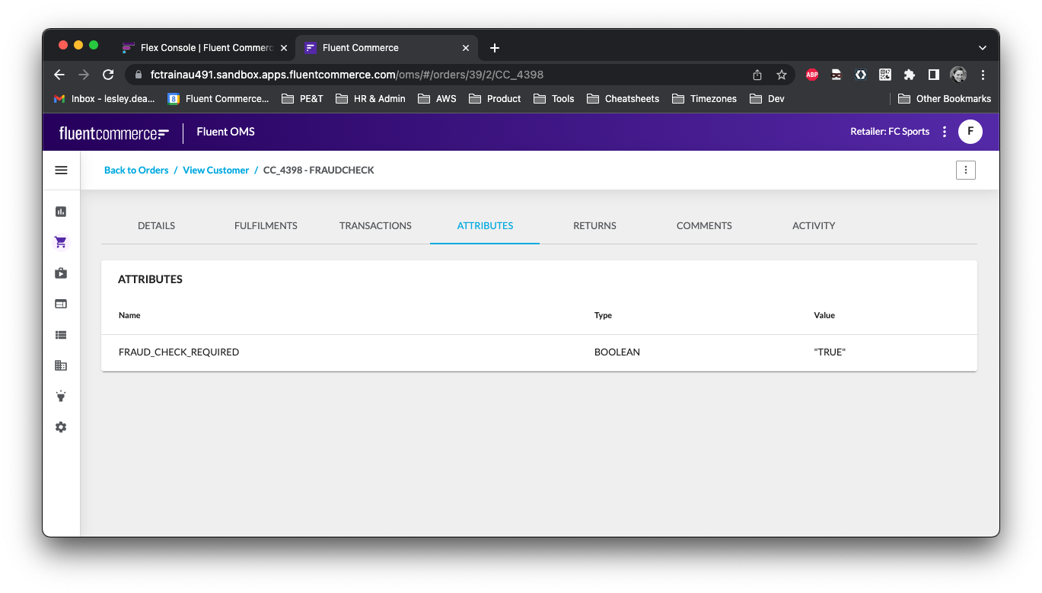
Task: Open the briefcase icon in sidebar
Action: point(61,273)
